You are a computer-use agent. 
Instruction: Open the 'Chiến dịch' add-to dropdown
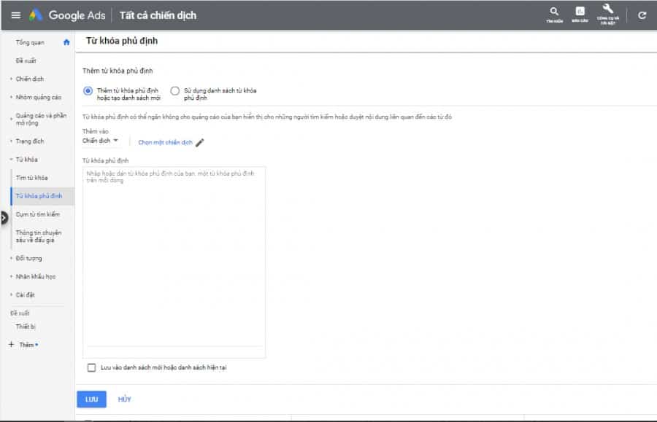pos(100,141)
